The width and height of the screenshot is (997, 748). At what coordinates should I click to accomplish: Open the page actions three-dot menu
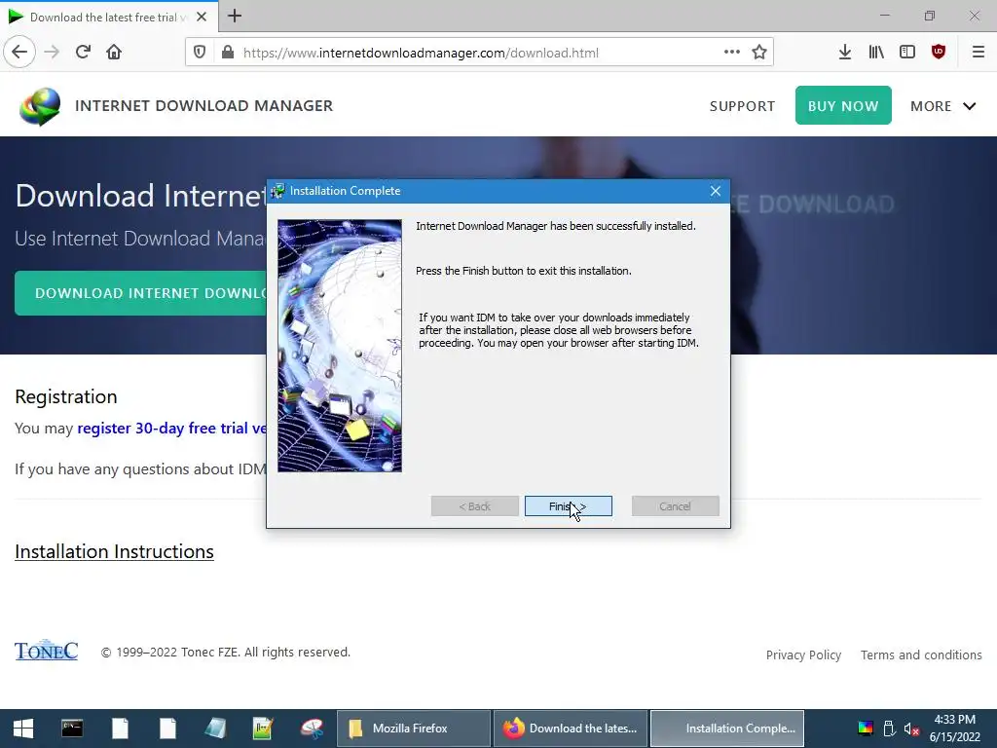(732, 53)
